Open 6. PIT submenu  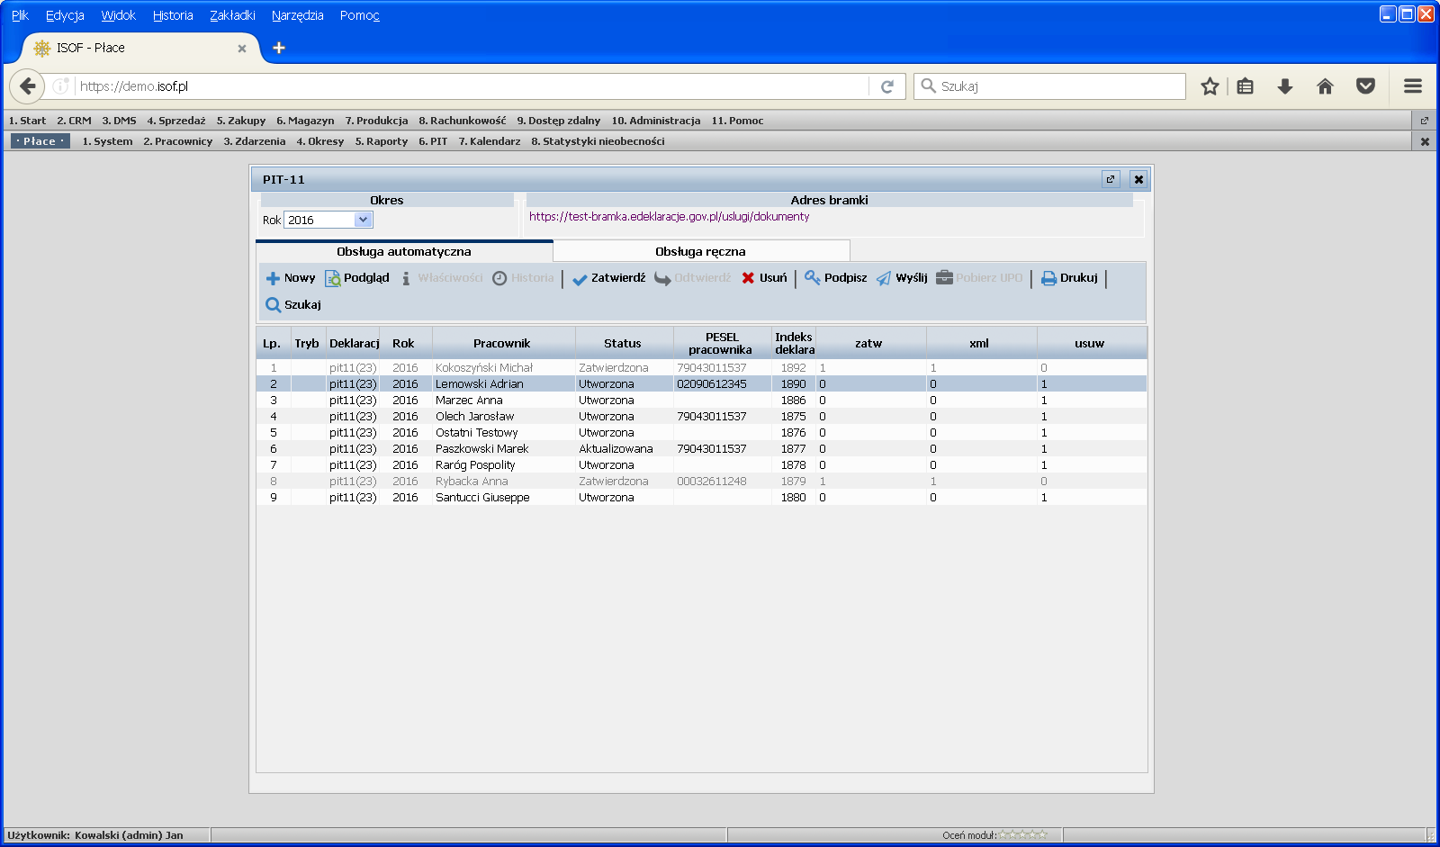(x=433, y=141)
